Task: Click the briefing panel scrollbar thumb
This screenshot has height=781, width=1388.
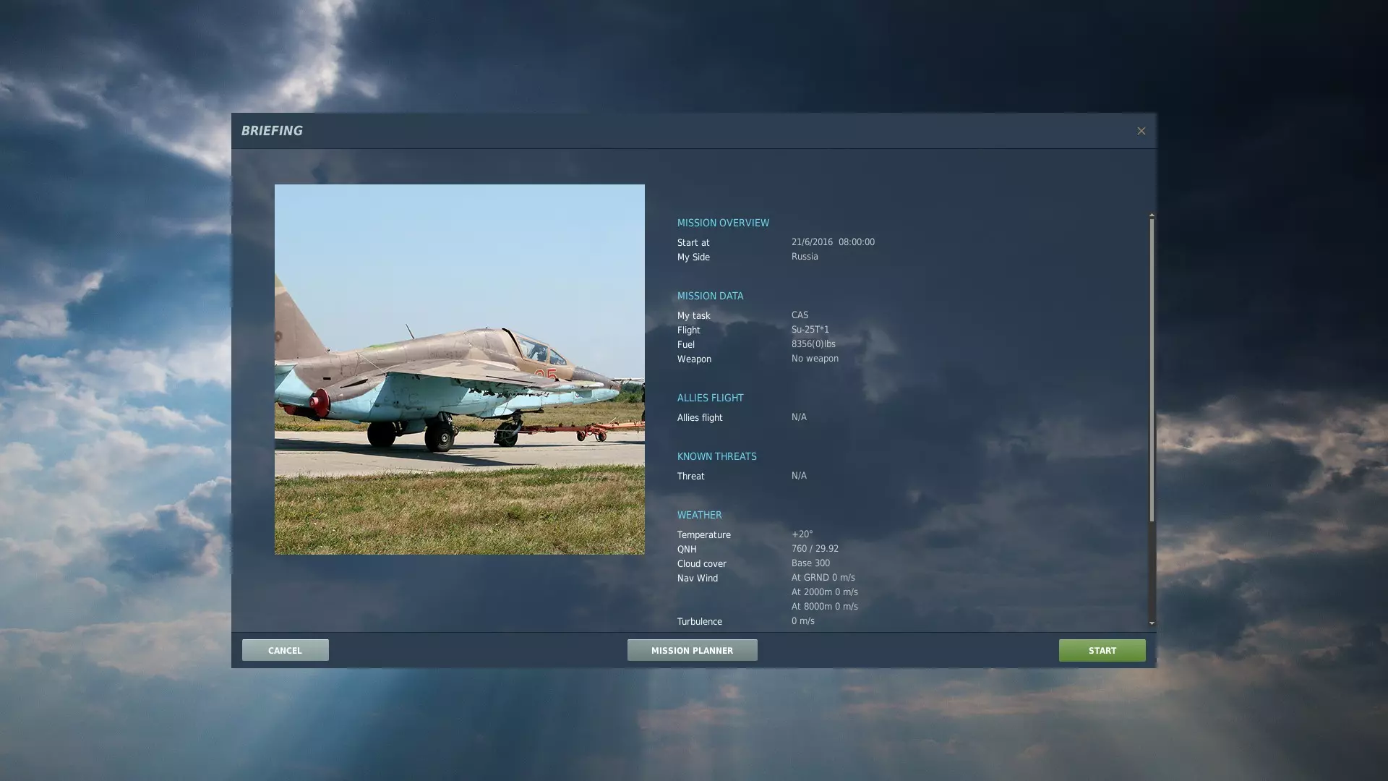Action: coord(1152,369)
